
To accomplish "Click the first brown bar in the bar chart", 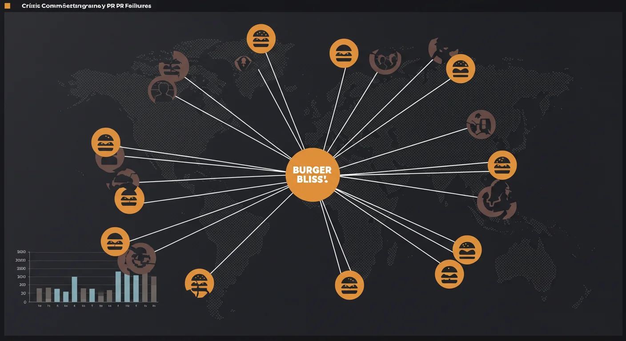I will coord(39,295).
